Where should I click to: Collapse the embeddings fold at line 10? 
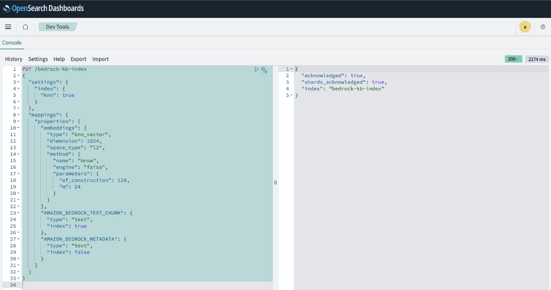[18, 128]
